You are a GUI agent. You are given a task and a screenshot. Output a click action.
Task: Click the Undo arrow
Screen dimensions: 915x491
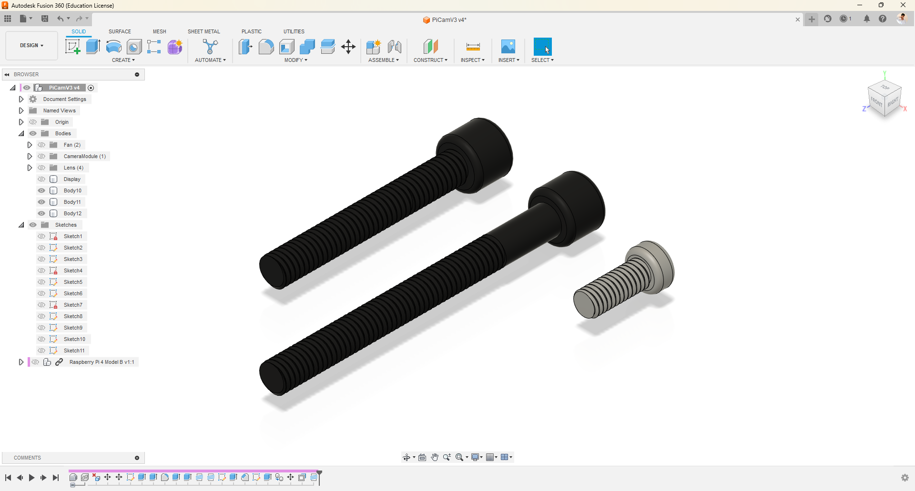coord(61,19)
